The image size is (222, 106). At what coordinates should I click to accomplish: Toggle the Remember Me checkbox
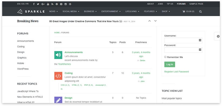click(x=165, y=57)
